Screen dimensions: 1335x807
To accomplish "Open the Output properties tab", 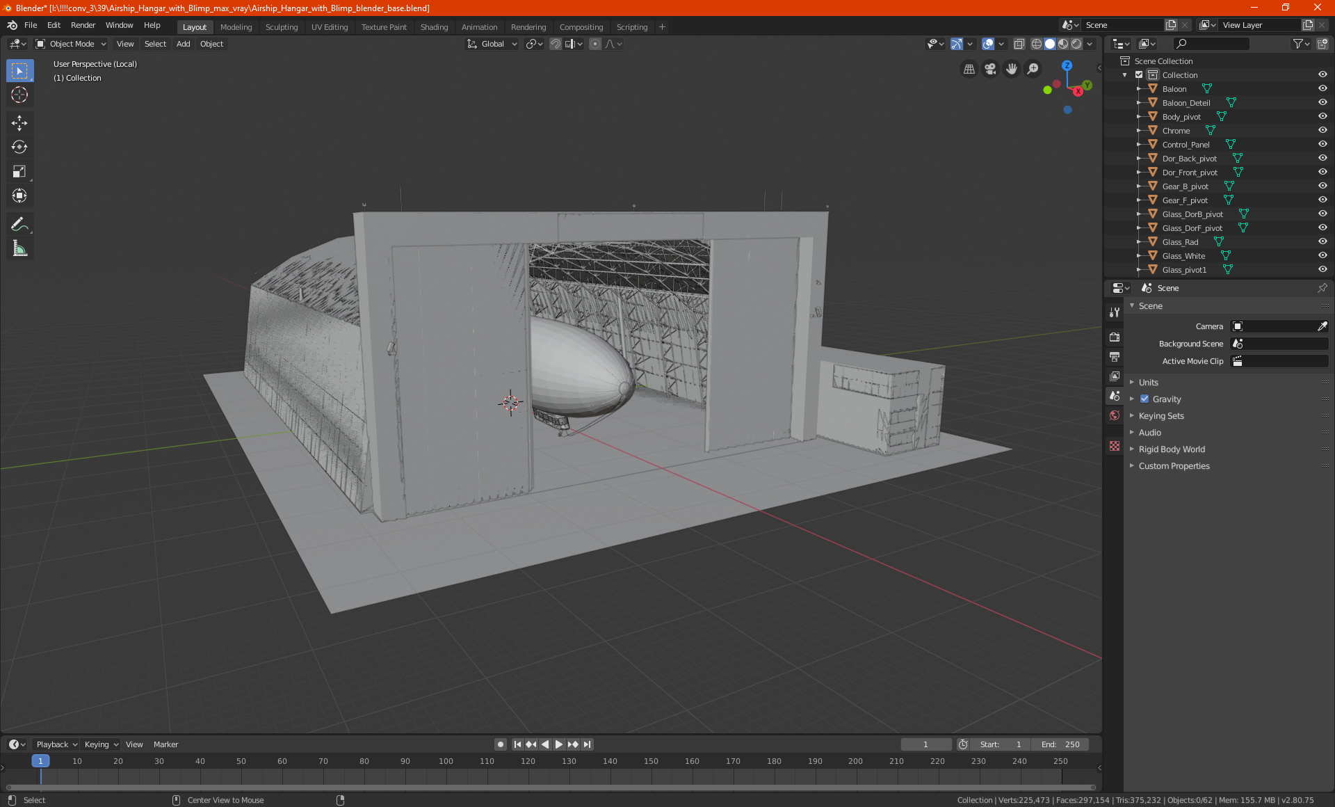I will coord(1115,356).
